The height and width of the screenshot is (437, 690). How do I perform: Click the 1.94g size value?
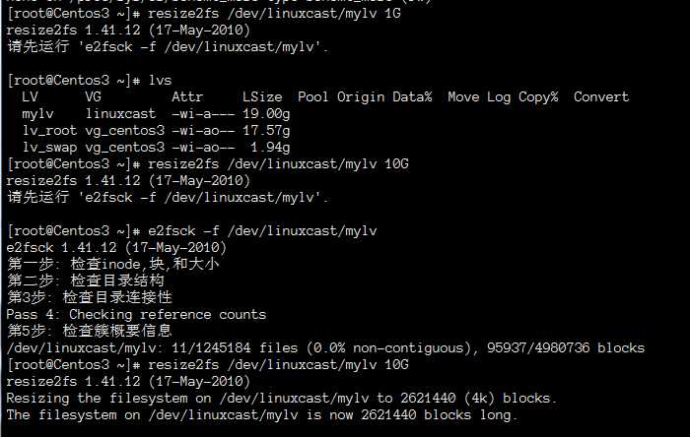tap(269, 147)
